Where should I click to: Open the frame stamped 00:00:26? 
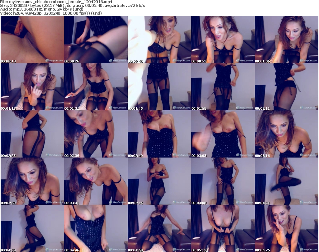[96, 39]
